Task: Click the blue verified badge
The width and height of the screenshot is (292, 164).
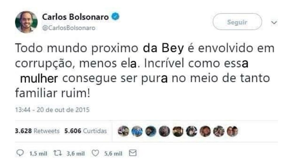Action: [x=115, y=17]
